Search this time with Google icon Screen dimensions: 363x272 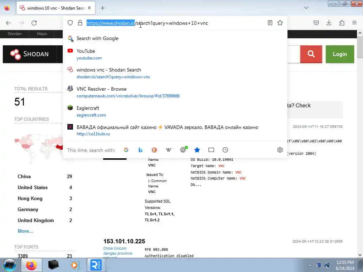(x=126, y=150)
